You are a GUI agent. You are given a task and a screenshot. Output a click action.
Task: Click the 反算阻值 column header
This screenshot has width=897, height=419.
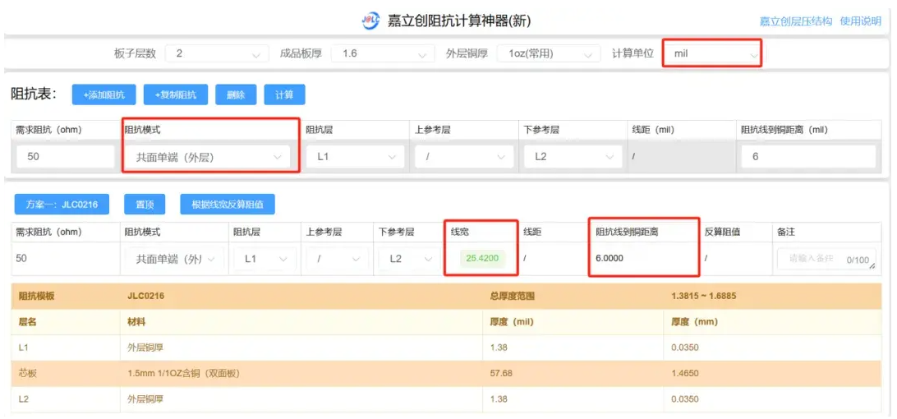pyautogui.click(x=723, y=232)
